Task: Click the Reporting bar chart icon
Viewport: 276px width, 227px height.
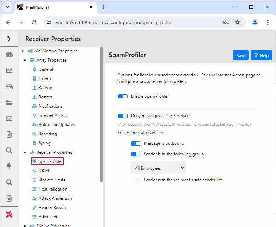Action: 34,134
